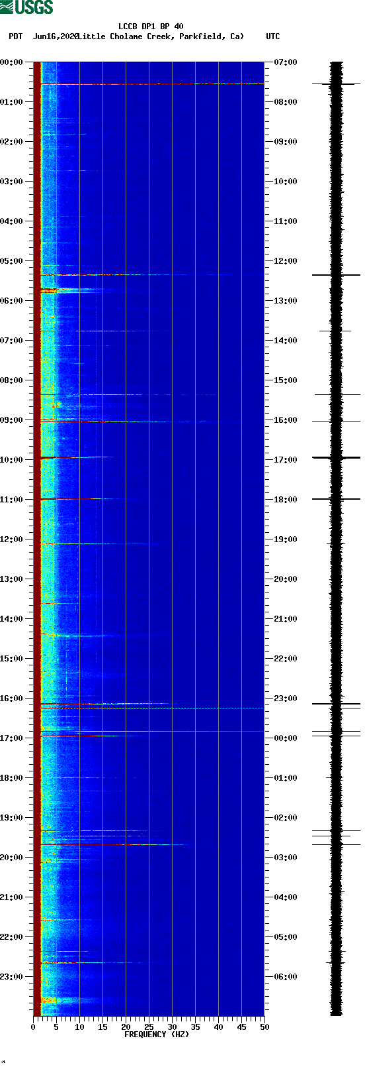The width and height of the screenshot is (365, 1069).
Task: Click the broadband event line just after 00:30 PDT
Action: coord(153,84)
